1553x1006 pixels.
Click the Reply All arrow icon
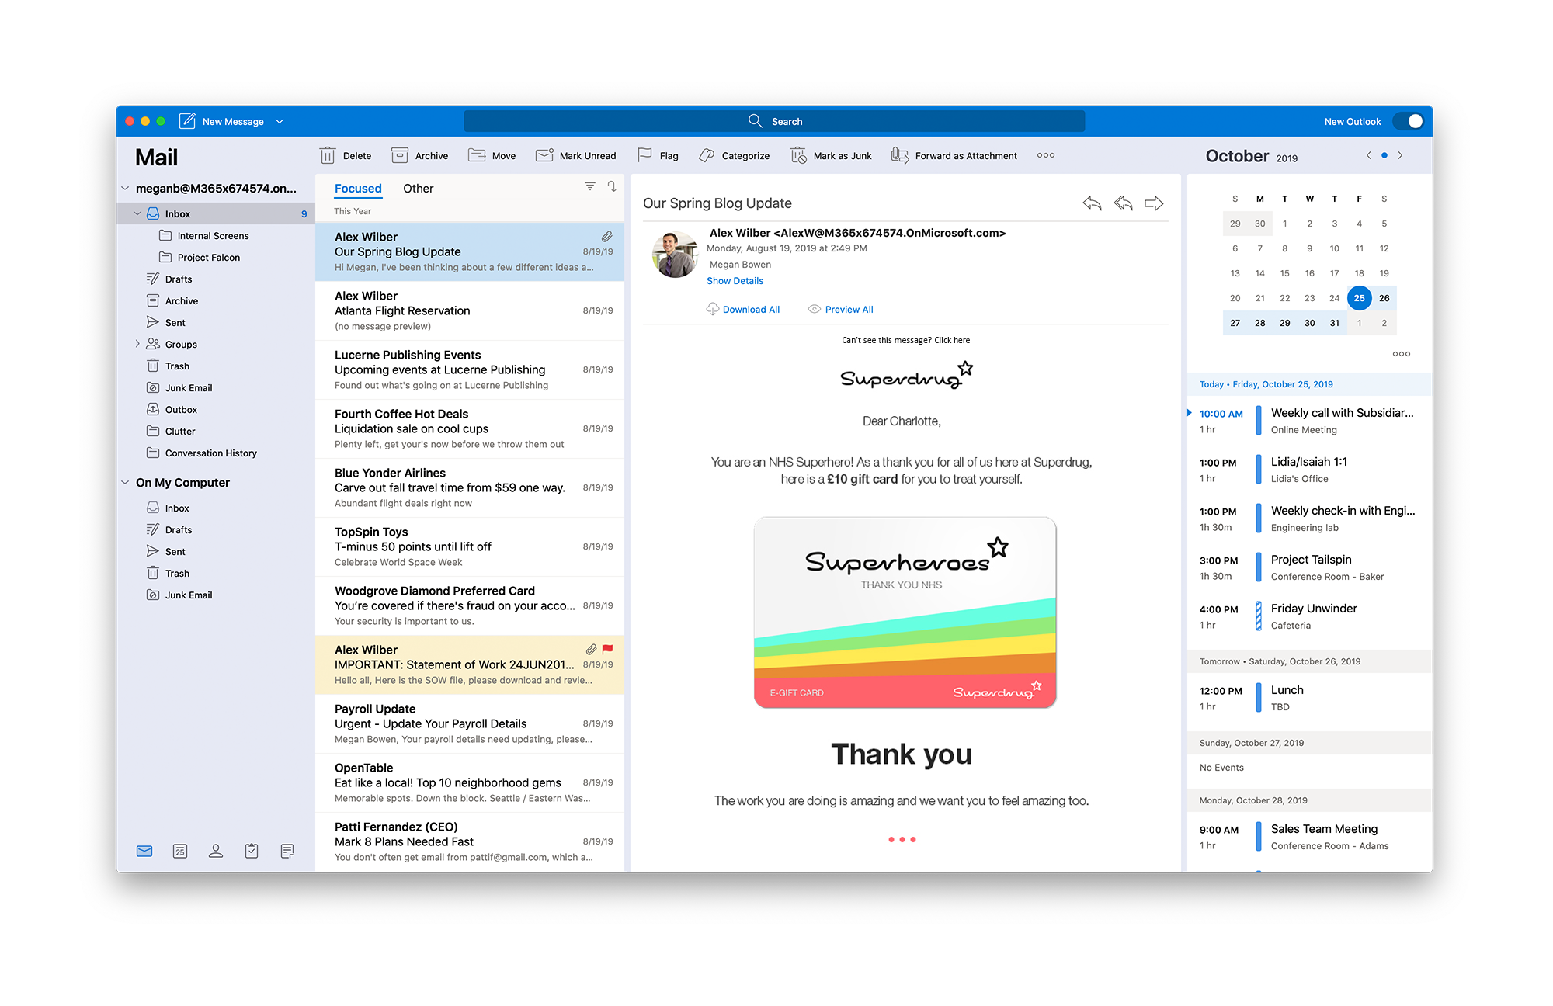pos(1123,203)
